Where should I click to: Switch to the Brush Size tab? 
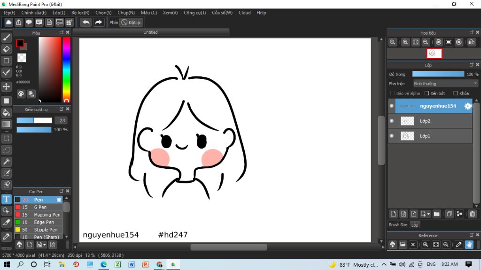tap(398, 225)
